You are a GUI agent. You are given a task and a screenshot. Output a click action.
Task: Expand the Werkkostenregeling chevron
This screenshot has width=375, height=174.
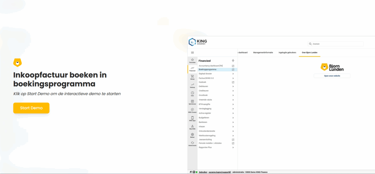pos(233,136)
